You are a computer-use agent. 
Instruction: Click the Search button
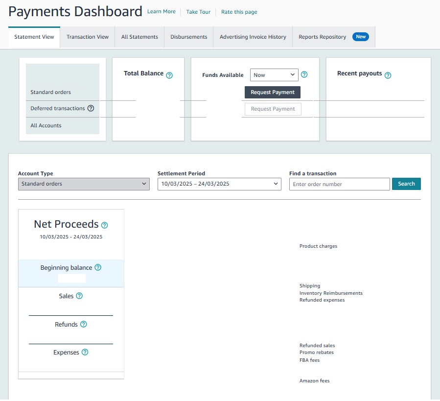(x=406, y=184)
